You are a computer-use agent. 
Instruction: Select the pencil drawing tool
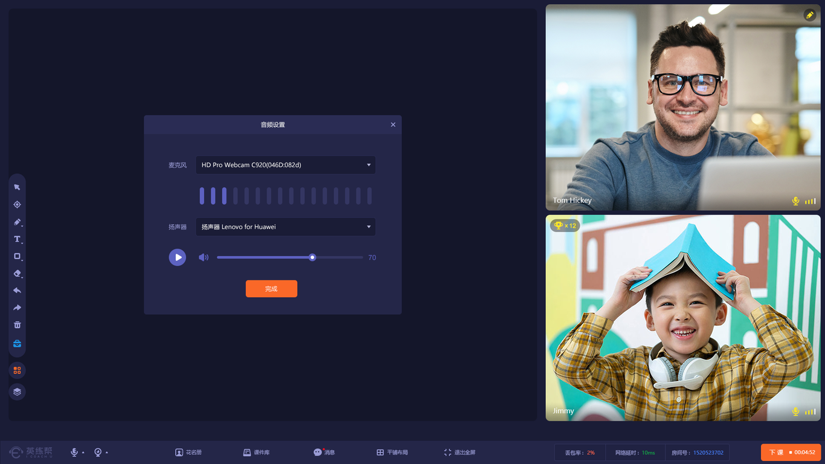coord(17,222)
